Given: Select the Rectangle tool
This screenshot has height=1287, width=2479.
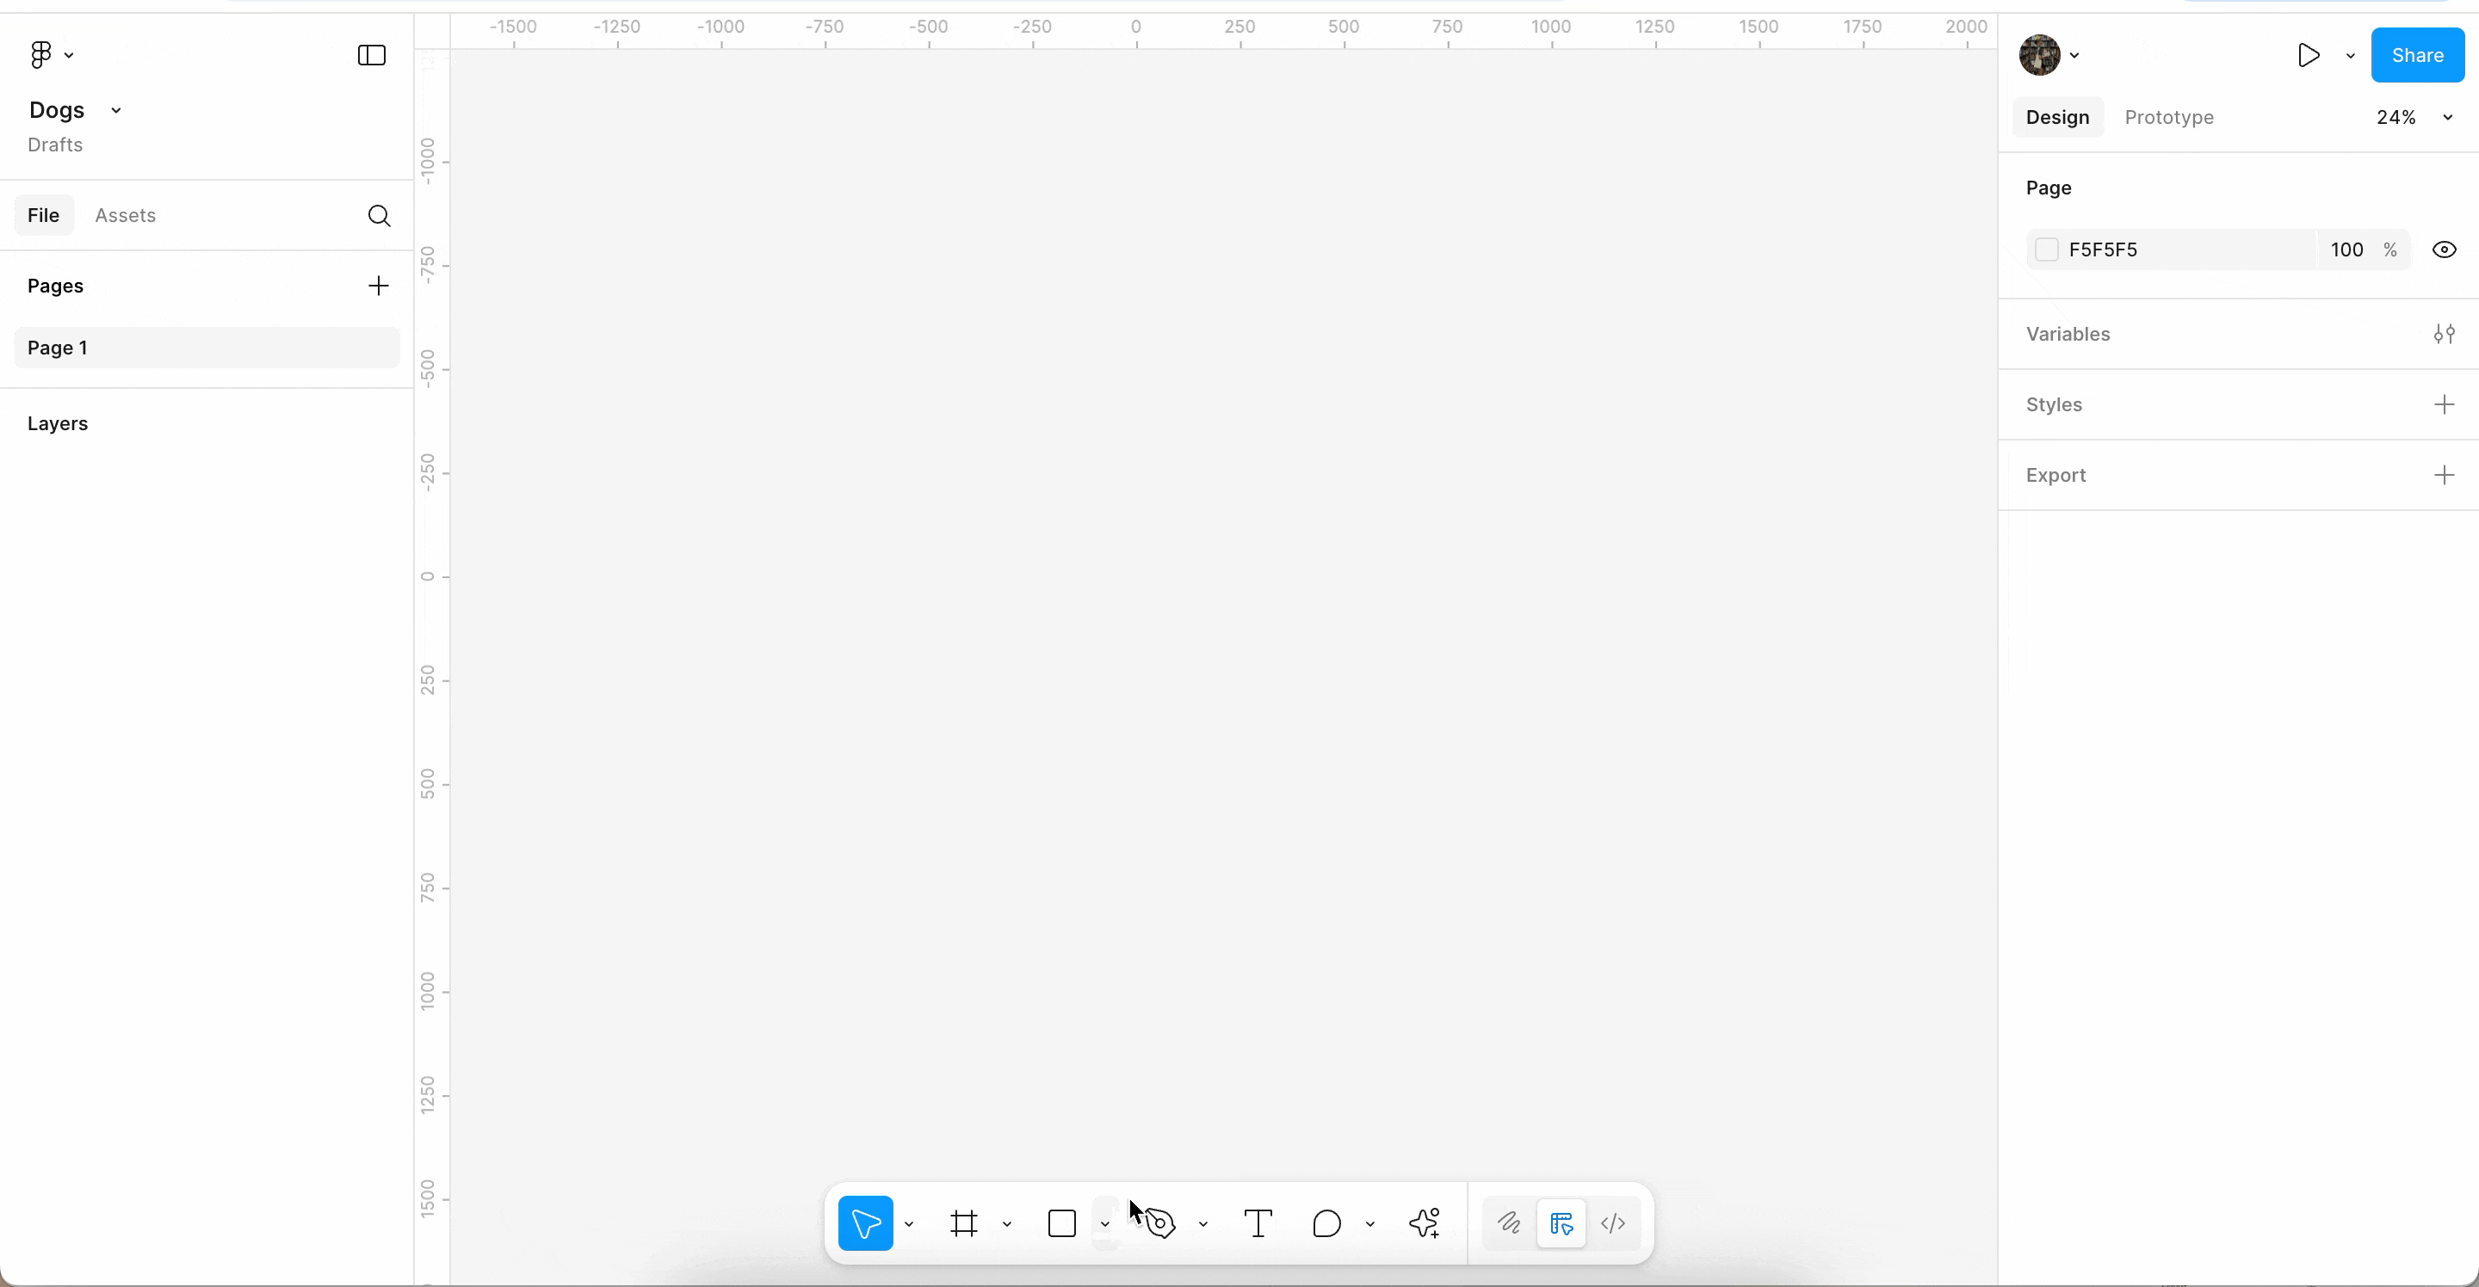Looking at the screenshot, I should pyautogui.click(x=1062, y=1223).
